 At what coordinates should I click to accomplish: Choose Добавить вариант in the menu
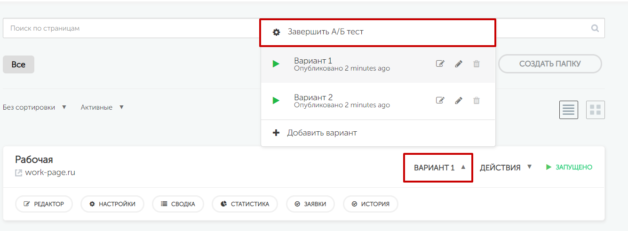[322, 133]
